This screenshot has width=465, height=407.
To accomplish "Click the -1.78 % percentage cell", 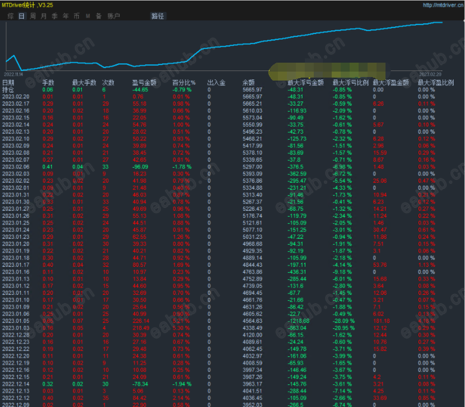I will (x=182, y=167).
